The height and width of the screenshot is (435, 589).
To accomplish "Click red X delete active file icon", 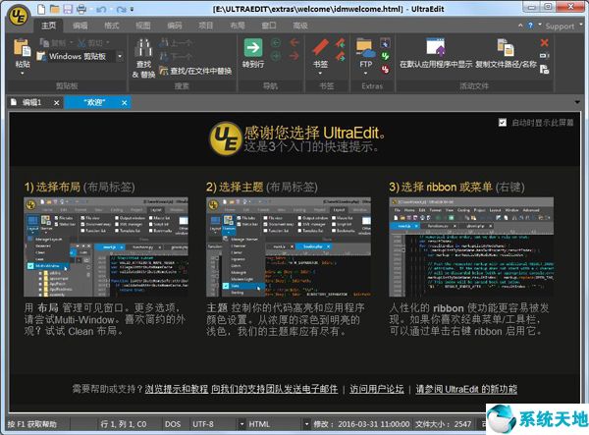I will pyautogui.click(x=544, y=42).
